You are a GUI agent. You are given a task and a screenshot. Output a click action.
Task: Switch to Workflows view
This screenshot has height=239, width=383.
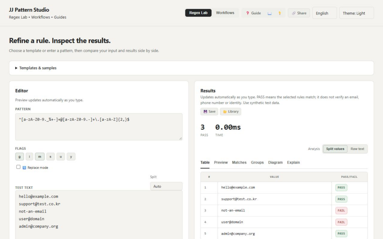pyautogui.click(x=225, y=13)
